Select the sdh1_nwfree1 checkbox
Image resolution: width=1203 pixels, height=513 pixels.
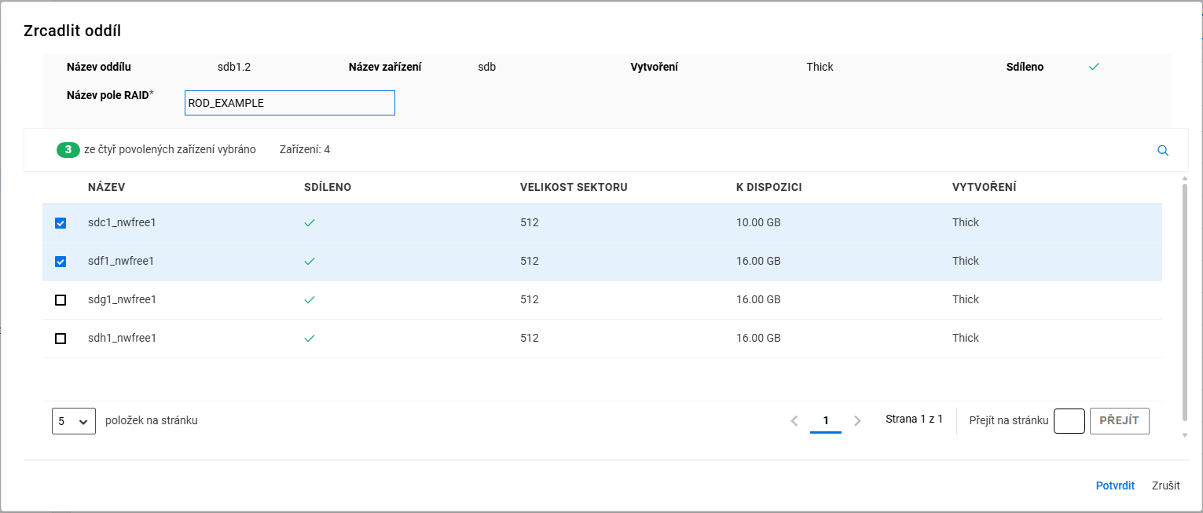(x=61, y=339)
